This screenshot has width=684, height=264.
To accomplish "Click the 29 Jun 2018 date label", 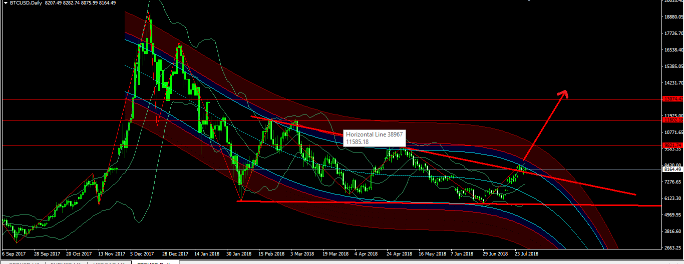I will (496, 253).
